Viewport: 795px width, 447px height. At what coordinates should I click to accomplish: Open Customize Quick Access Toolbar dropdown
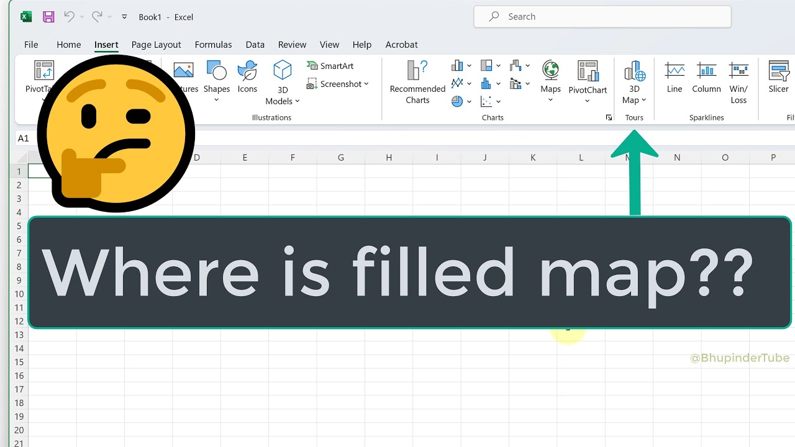(x=124, y=17)
